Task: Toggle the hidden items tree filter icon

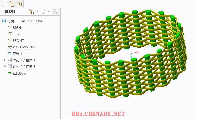Action: tap(56, 12)
